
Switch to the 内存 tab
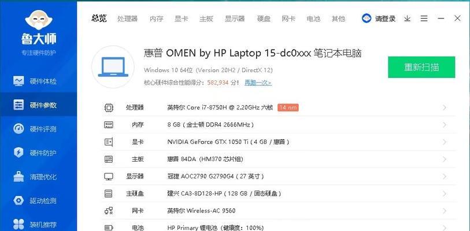(x=157, y=18)
